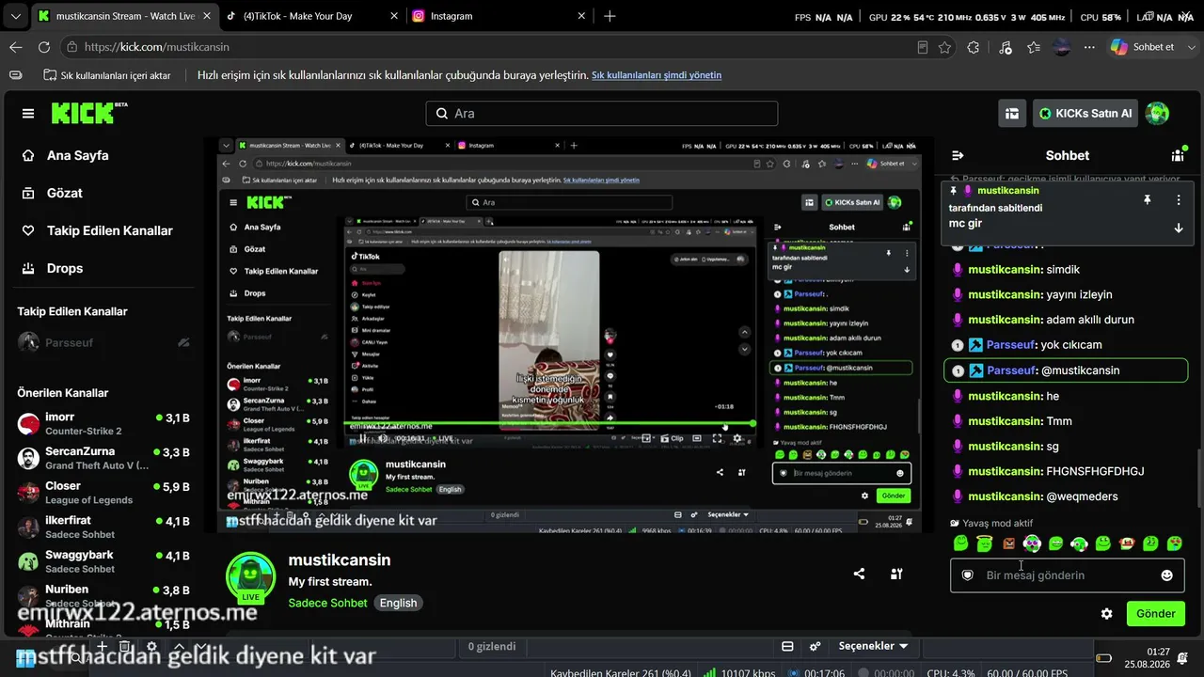Select the mustikcansin Stream Kick tab

pos(123,16)
